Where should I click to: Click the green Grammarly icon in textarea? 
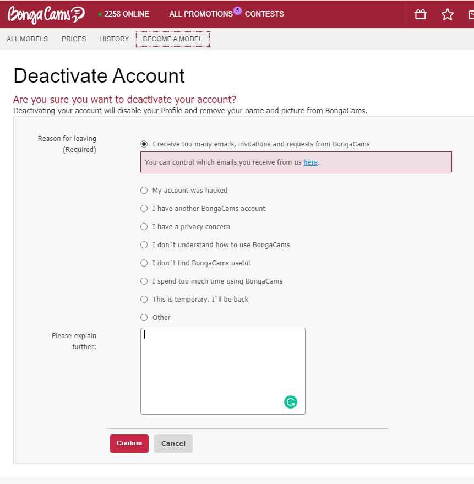pos(290,402)
